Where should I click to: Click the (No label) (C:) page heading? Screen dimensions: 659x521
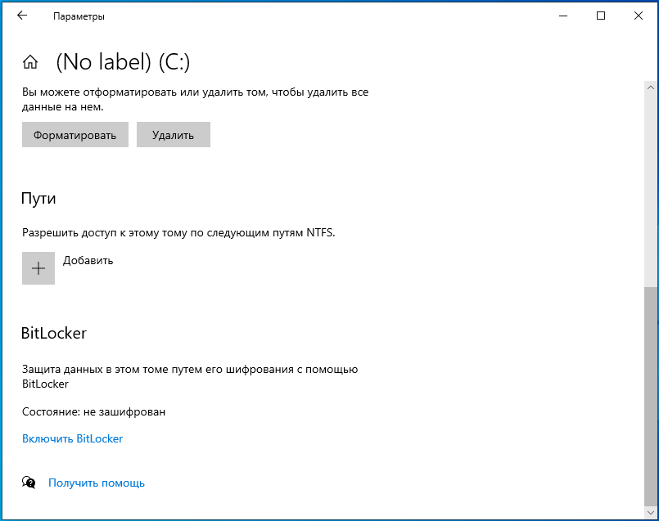click(x=123, y=62)
